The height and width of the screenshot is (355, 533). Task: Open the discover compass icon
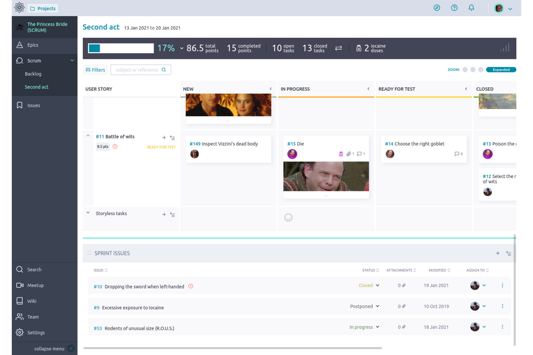point(437,8)
